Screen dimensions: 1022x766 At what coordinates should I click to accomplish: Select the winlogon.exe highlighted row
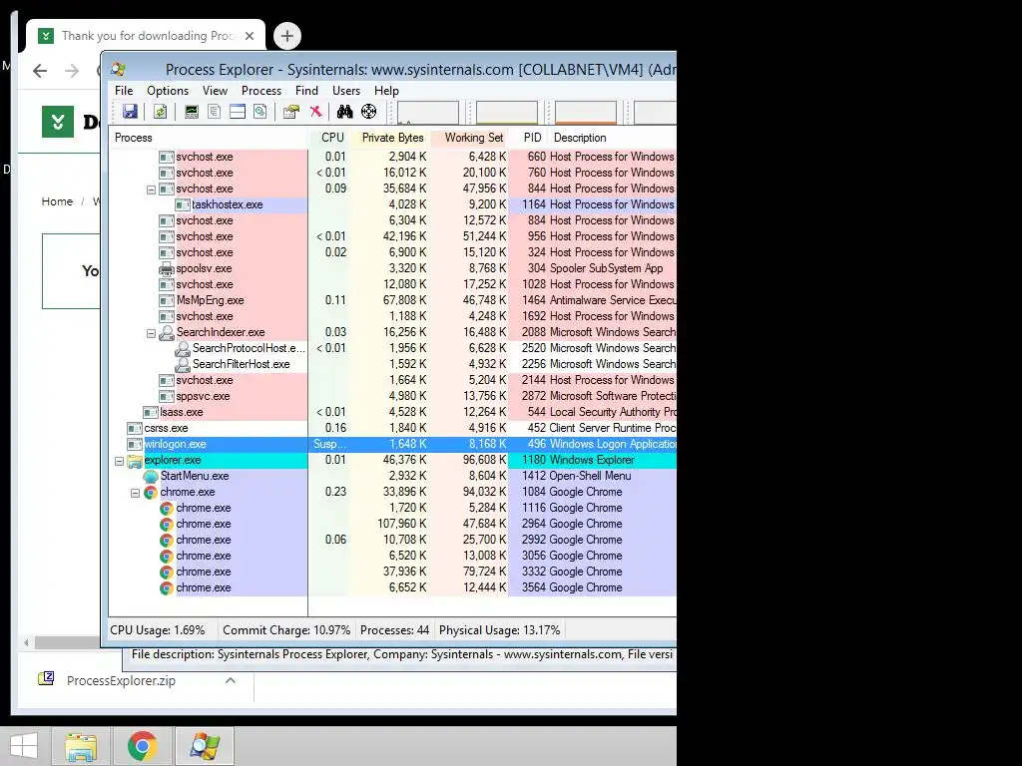point(393,444)
